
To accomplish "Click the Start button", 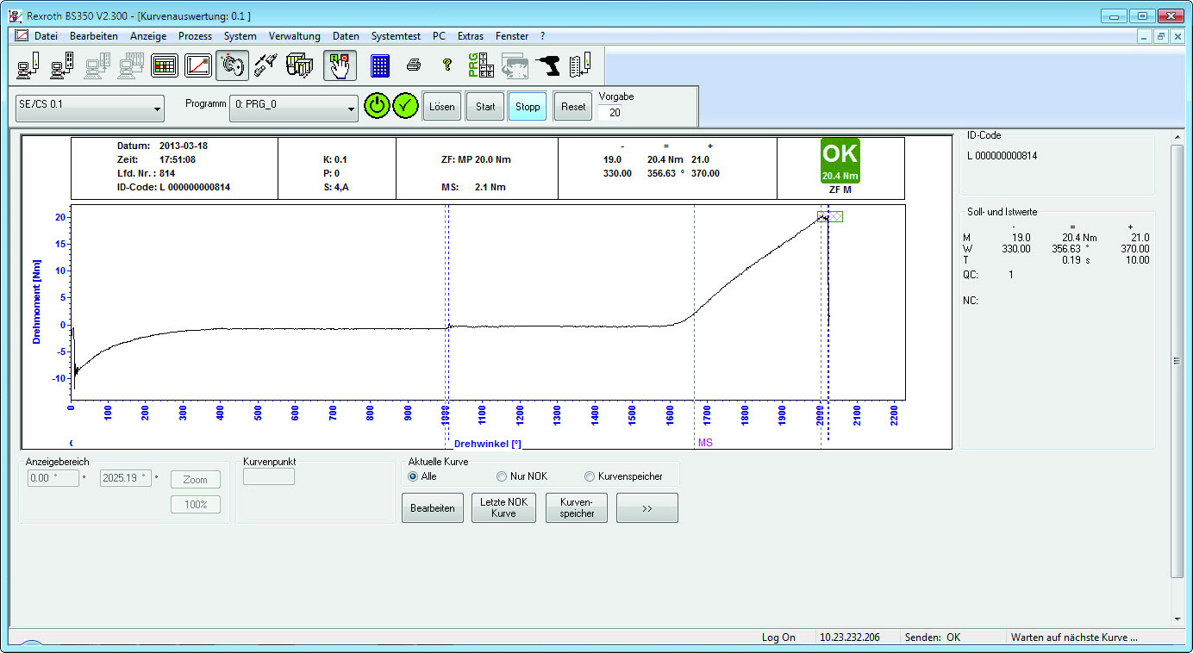I will click(485, 107).
